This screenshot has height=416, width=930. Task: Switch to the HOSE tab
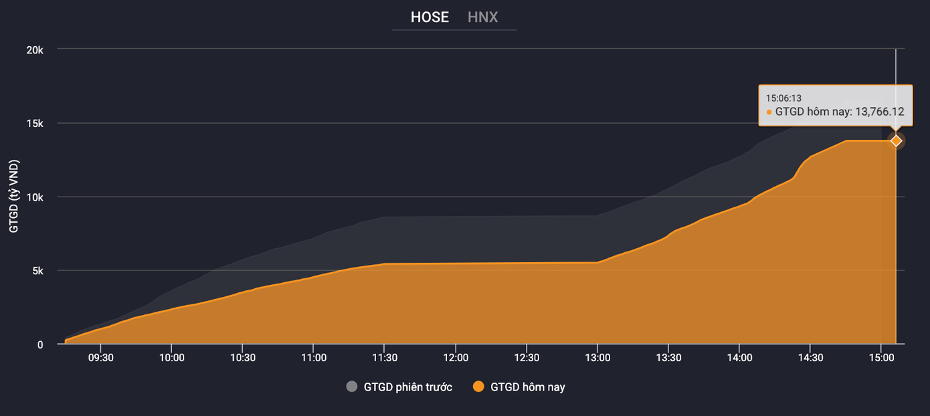[x=430, y=17]
